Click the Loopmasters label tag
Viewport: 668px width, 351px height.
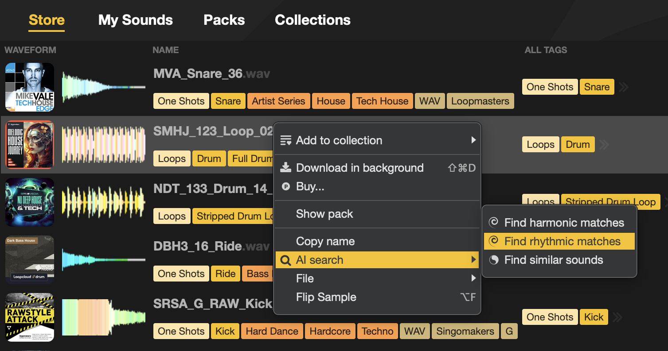point(480,101)
